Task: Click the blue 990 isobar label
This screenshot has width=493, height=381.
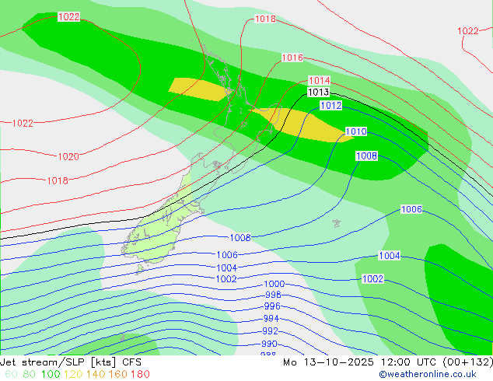Action: tap(269, 344)
